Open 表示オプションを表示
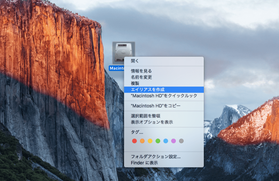The height and width of the screenshot is (181, 279). point(164,122)
